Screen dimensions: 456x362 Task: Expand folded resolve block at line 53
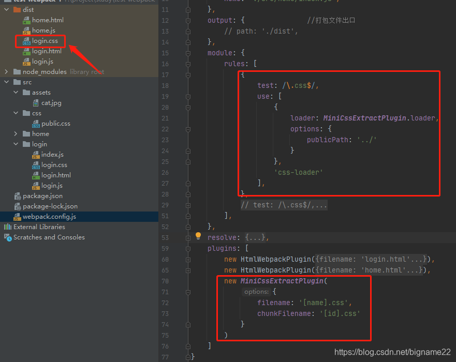[188, 238]
